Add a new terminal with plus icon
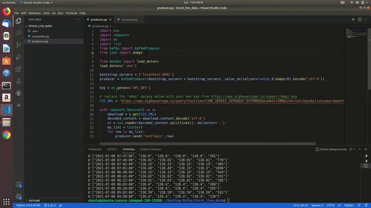371x208 pixels. 351,149
